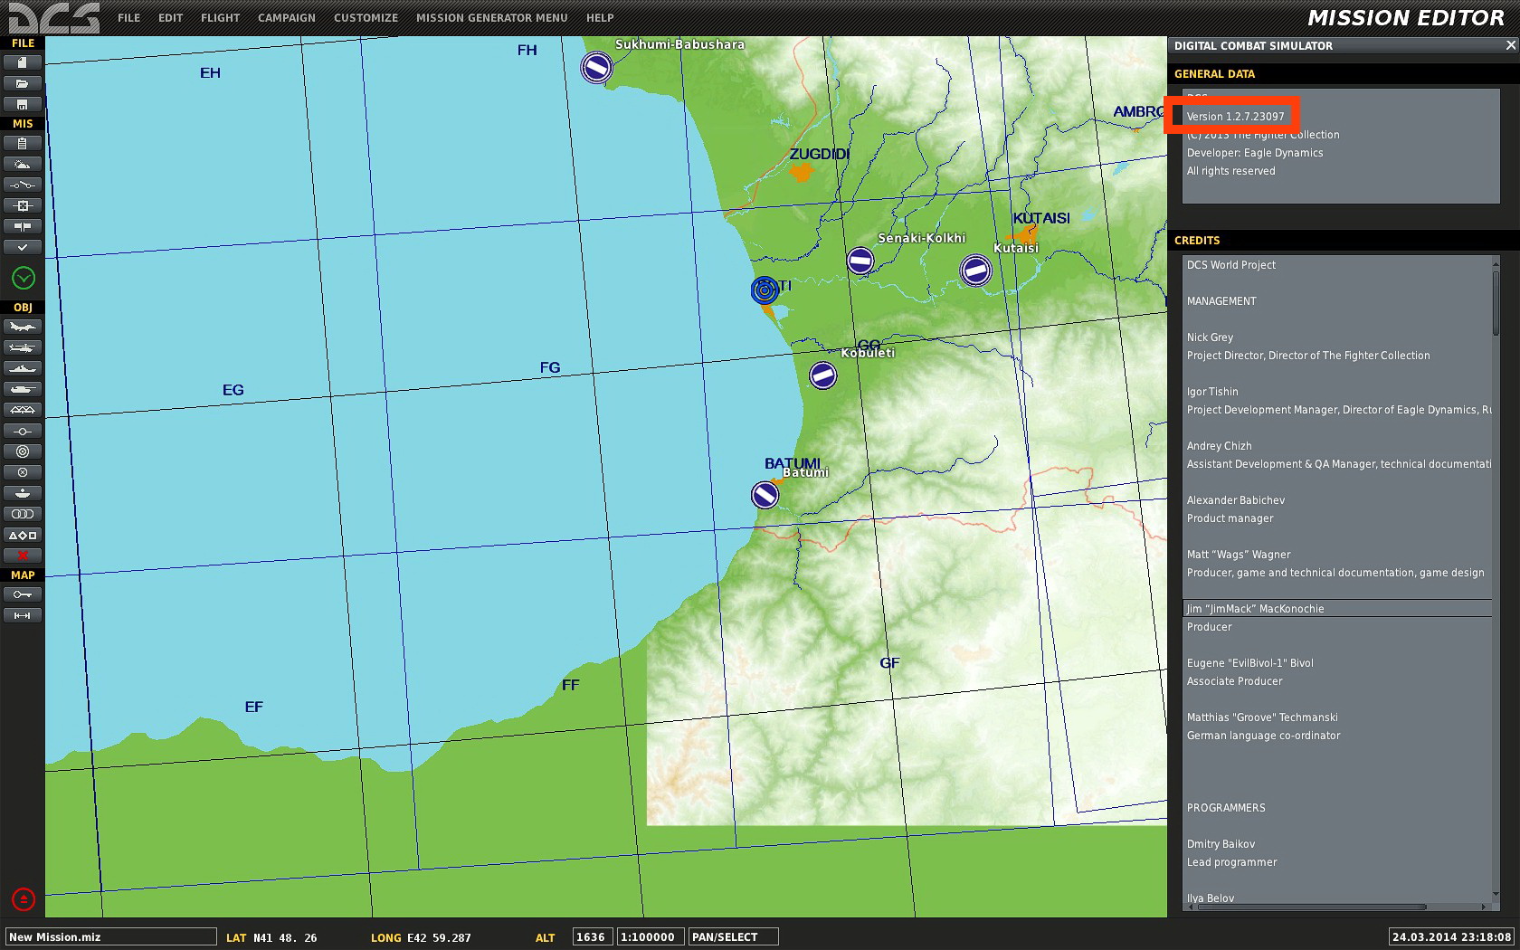
Task: Click the New mission file icon
Action: click(x=23, y=62)
